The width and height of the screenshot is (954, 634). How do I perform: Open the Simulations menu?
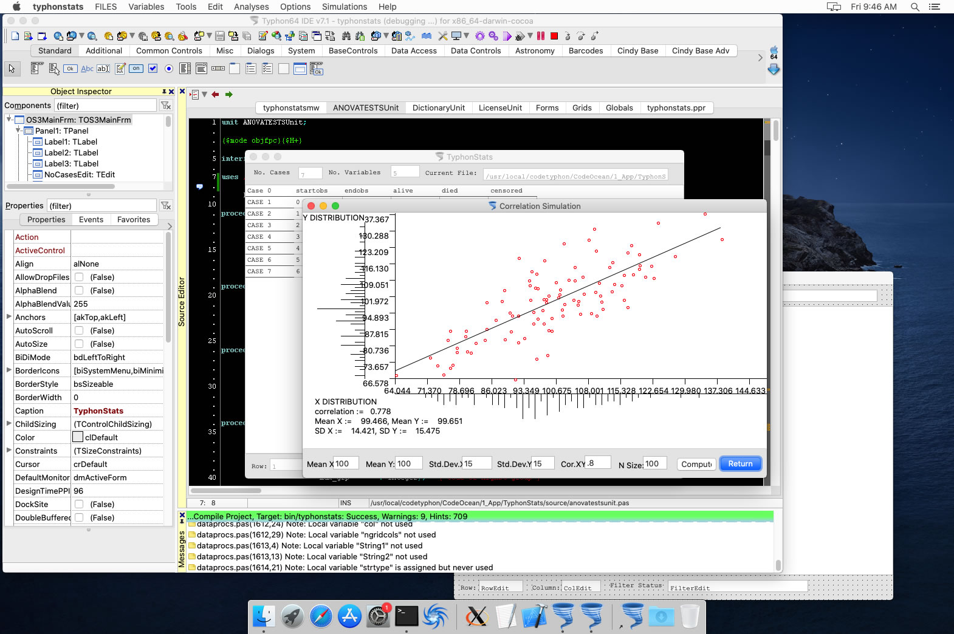tap(345, 7)
